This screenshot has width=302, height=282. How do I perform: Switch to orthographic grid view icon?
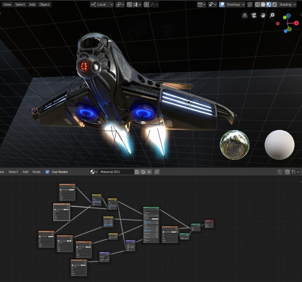tap(245, 15)
